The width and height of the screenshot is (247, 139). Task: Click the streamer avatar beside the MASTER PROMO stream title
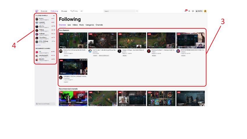(x=178, y=51)
